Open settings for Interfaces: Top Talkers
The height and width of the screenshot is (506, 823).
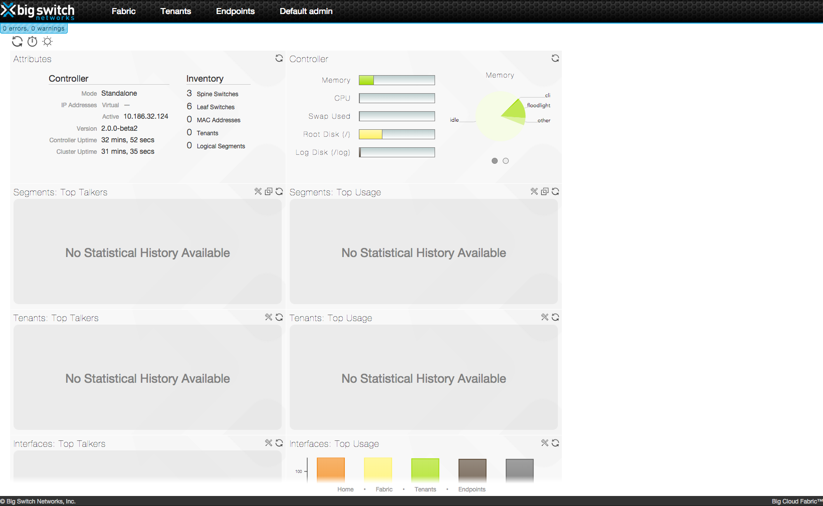269,443
